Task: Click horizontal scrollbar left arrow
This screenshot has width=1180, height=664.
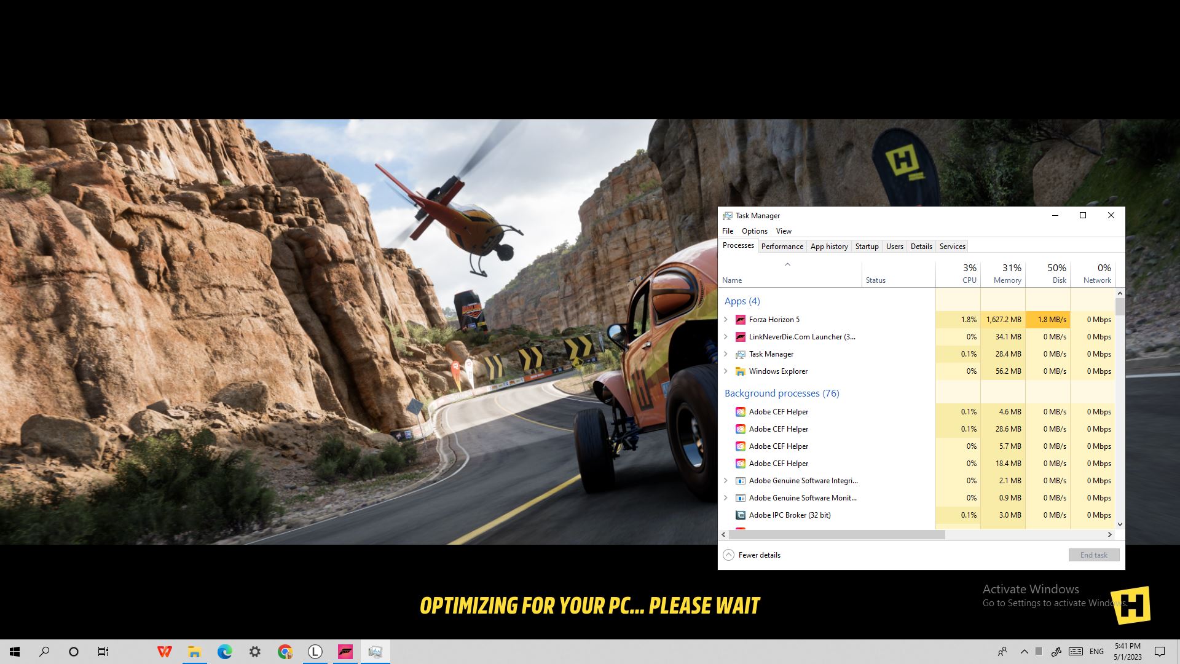Action: tap(723, 535)
